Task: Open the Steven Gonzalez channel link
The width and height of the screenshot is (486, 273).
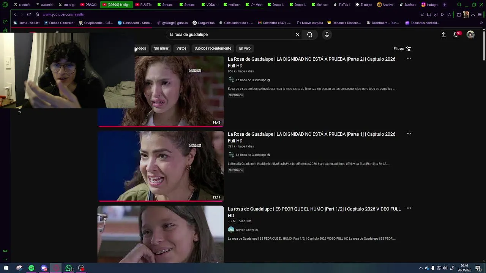Action: point(247,230)
